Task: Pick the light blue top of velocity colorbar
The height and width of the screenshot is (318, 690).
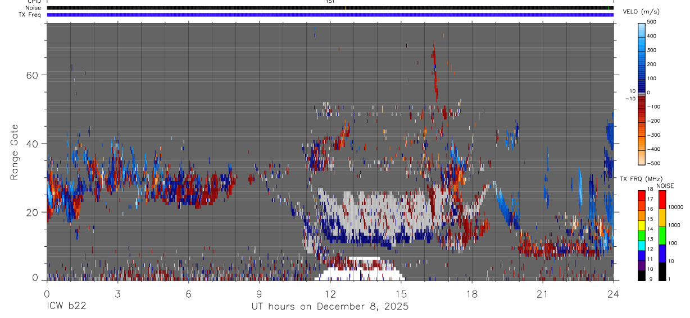Action: tap(641, 31)
